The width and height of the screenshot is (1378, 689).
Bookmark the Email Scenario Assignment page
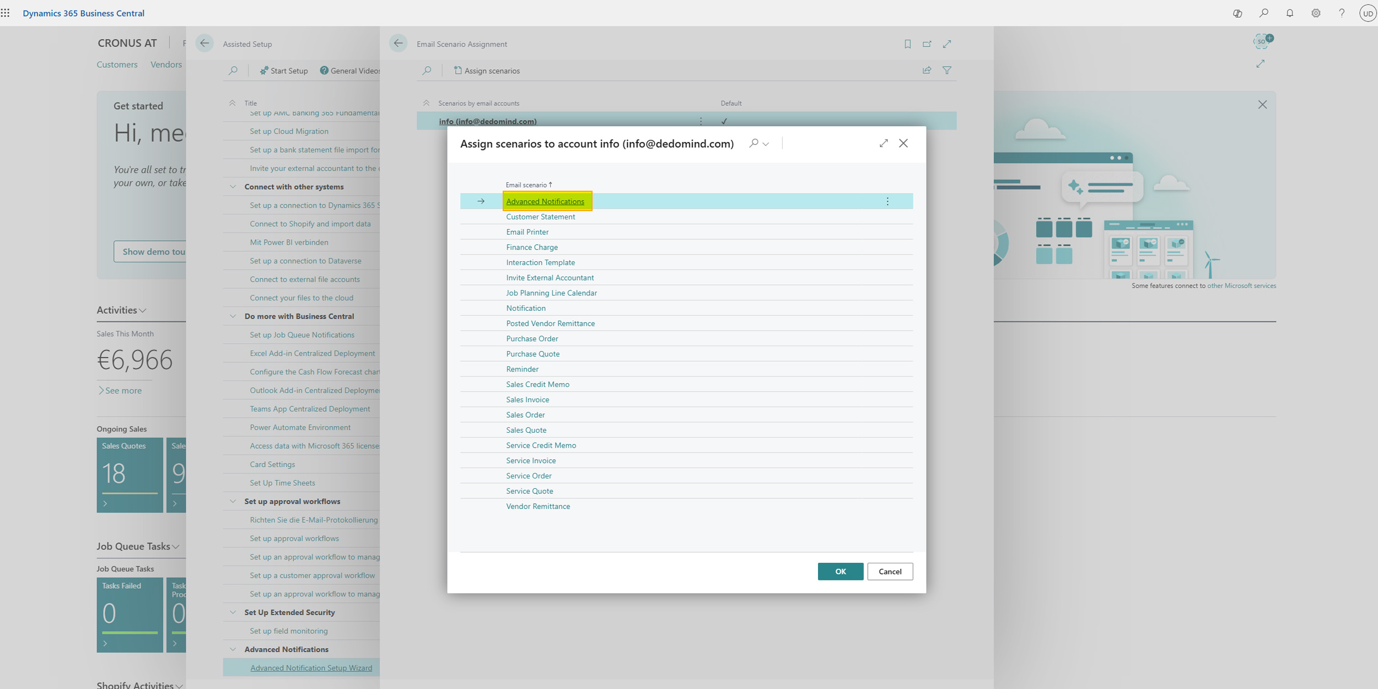[x=907, y=44]
